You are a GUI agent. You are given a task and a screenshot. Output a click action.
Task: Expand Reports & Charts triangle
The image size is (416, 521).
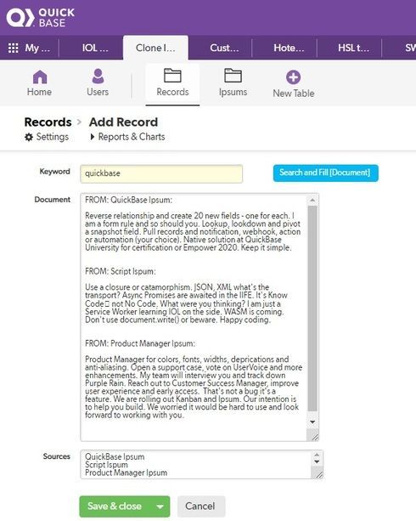pyautogui.click(x=93, y=137)
